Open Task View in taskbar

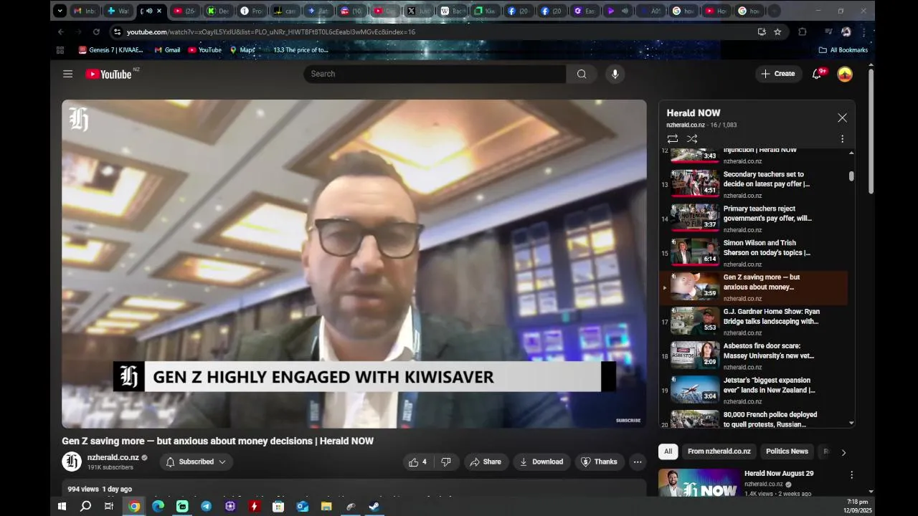(109, 506)
